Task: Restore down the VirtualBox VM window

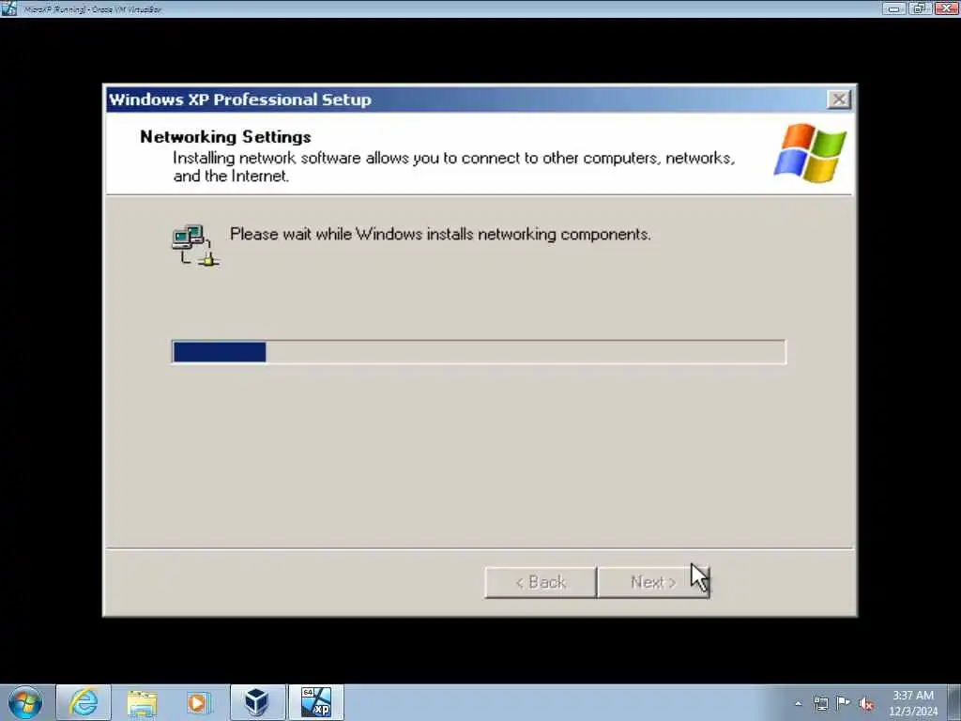Action: coord(920,8)
